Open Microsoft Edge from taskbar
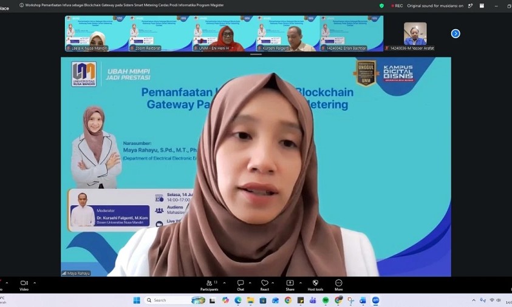Image resolution: width=512 pixels, height=307 pixels. coord(237,300)
